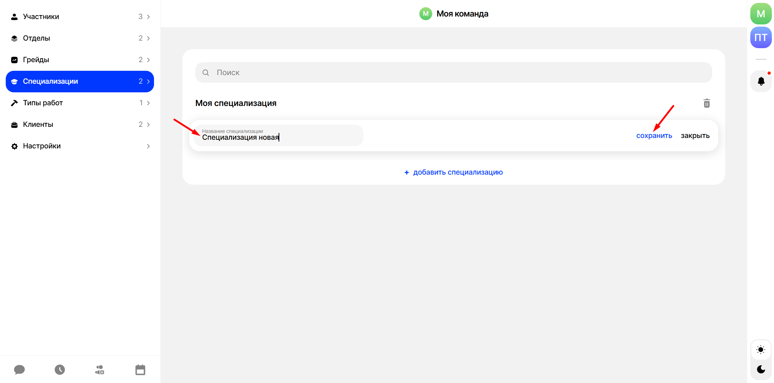Expand the Участники chevron arrow
774x383 pixels.
point(148,17)
